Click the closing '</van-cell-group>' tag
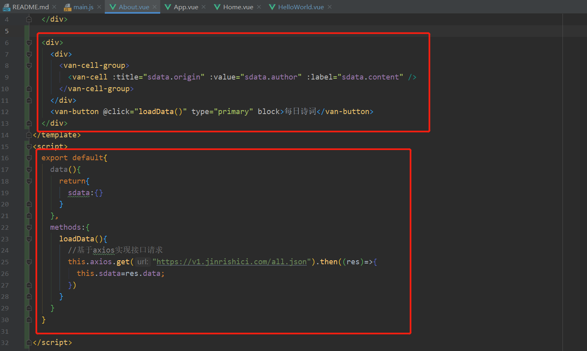Image resolution: width=587 pixels, height=351 pixels. tap(96, 89)
